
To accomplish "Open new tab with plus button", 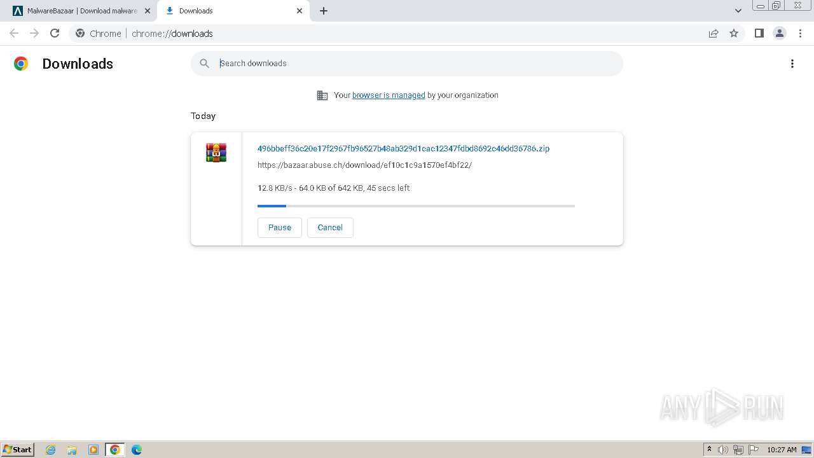I will pos(324,11).
